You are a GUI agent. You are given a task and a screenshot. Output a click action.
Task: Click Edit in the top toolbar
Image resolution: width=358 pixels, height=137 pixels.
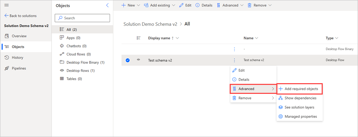tap(185, 5)
